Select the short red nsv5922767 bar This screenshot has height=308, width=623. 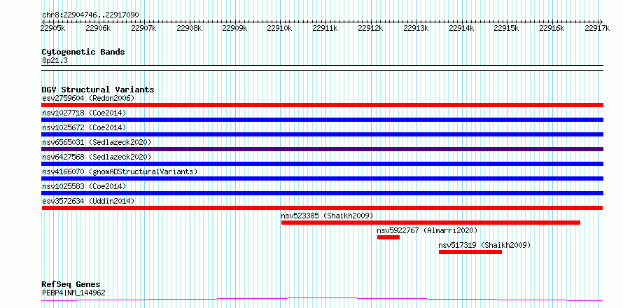click(388, 237)
